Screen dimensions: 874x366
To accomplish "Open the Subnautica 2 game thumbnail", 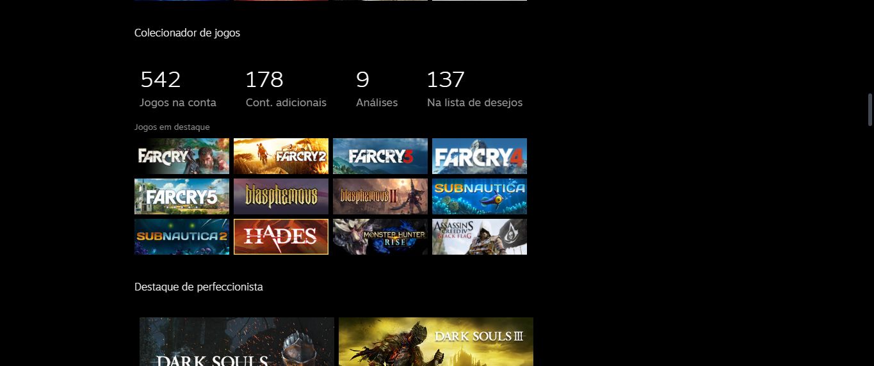I will point(182,237).
